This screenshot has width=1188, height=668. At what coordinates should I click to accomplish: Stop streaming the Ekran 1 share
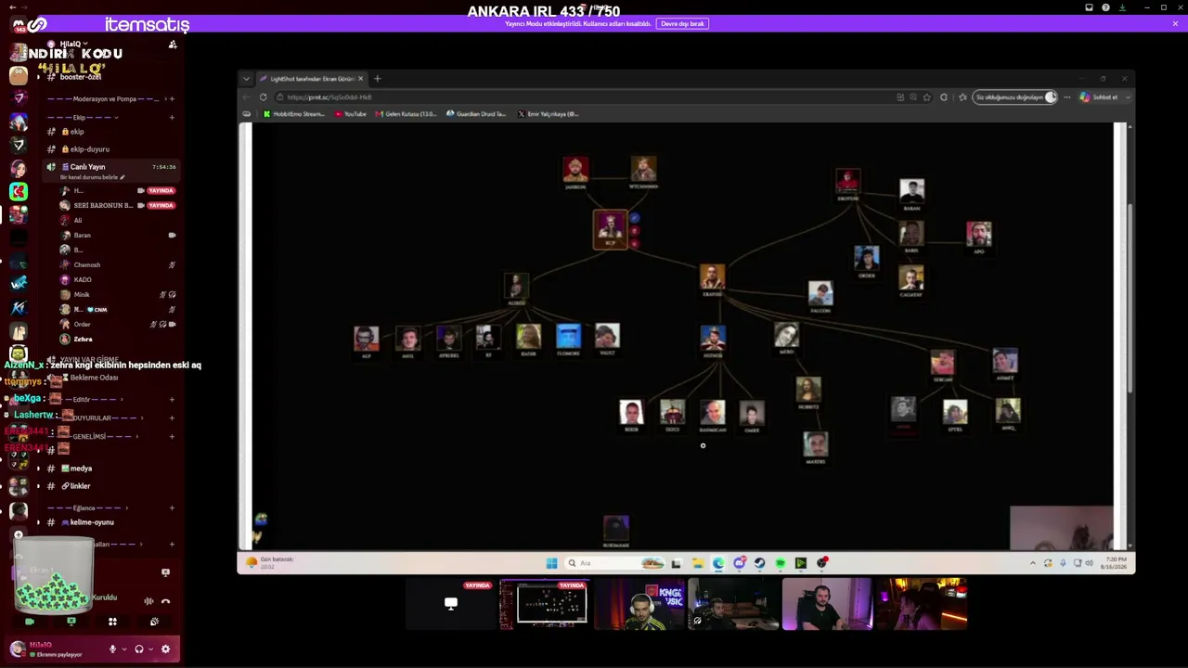coord(165,572)
